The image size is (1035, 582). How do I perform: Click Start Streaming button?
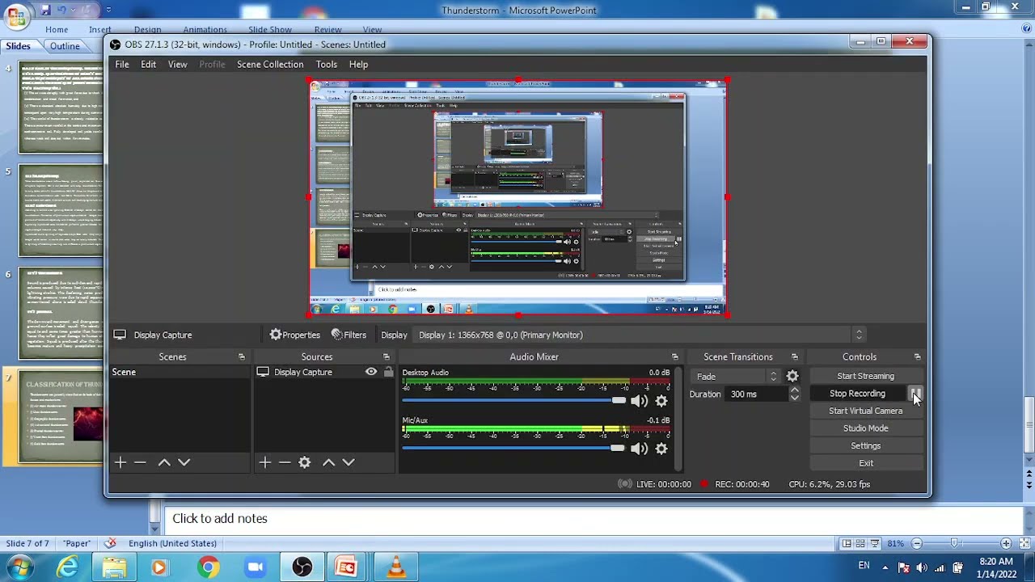(x=866, y=376)
